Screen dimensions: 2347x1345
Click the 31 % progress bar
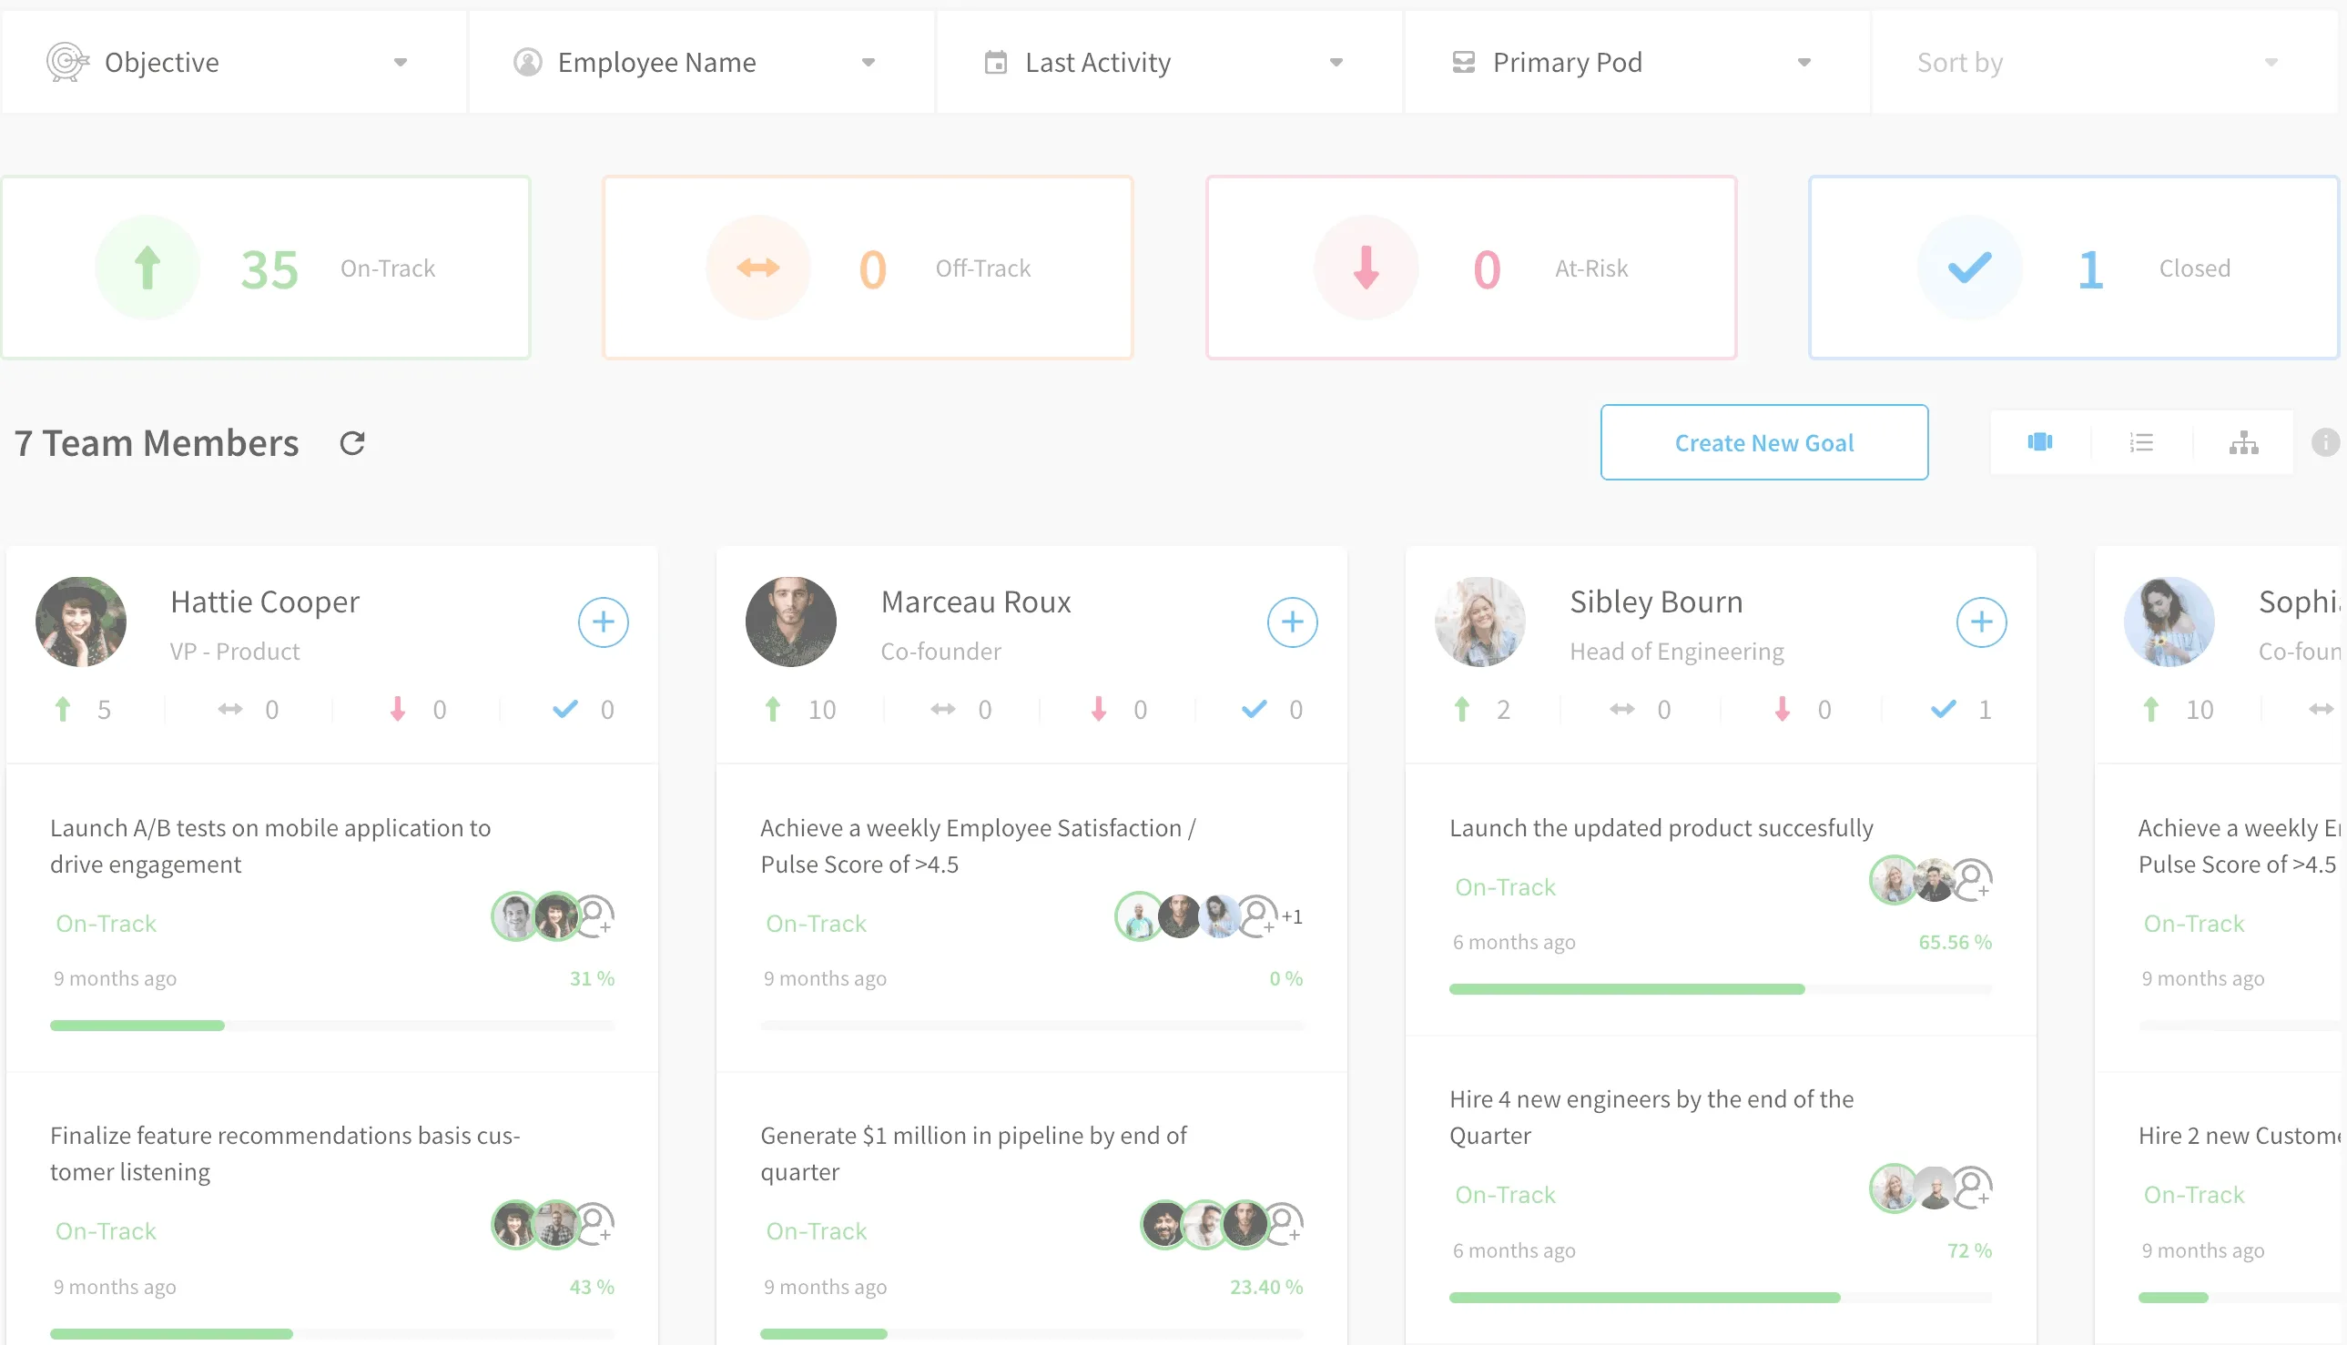331,1025
